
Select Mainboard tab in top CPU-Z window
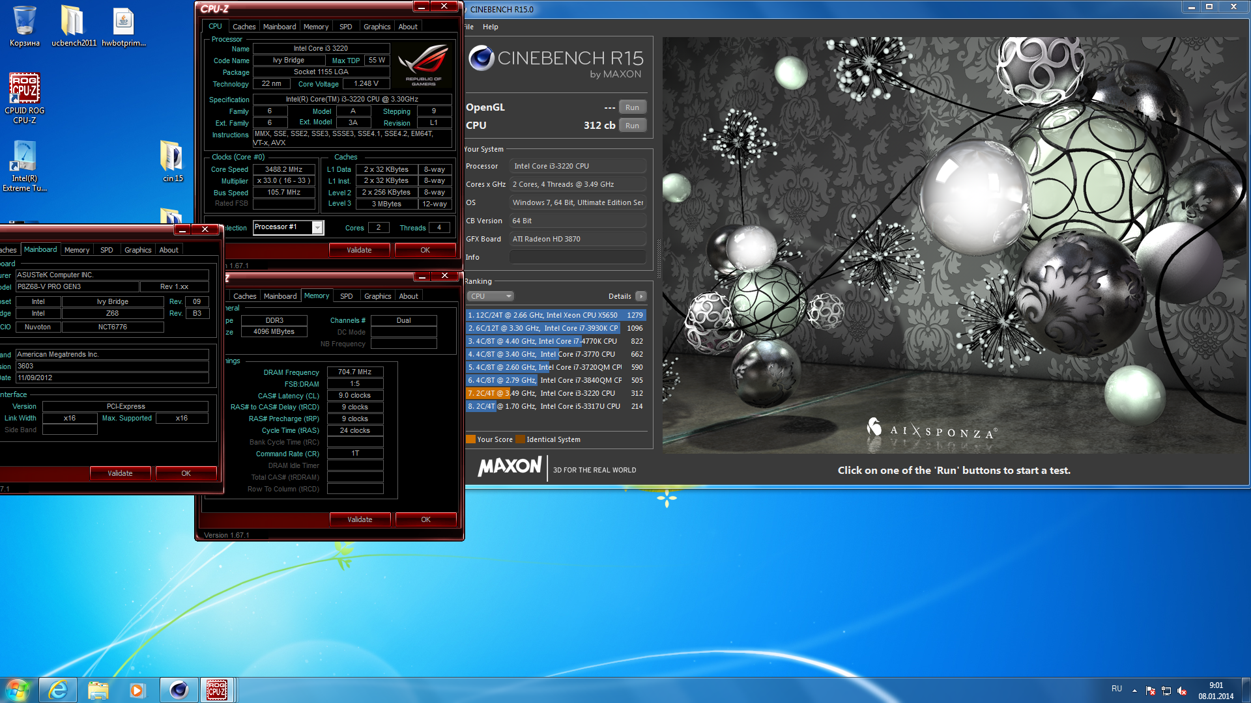[280, 27]
